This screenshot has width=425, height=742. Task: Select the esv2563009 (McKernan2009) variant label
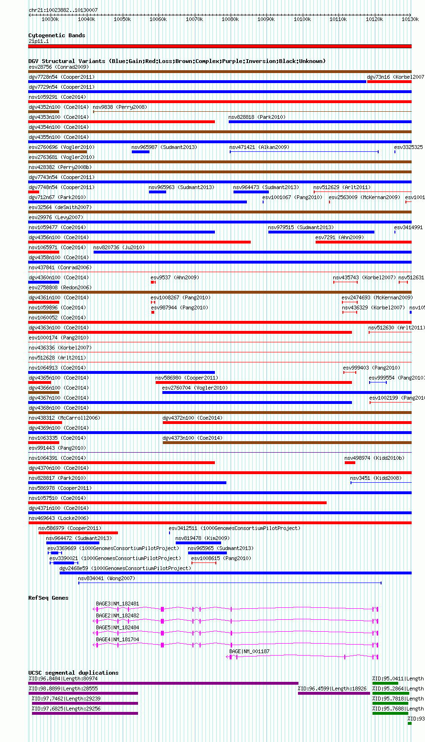(x=364, y=198)
